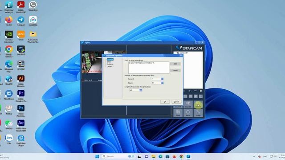Image resolution: width=285 pixels, height=160 pixels.
Task: Open Google Chrome desktop shortcut
Action: 9,52
